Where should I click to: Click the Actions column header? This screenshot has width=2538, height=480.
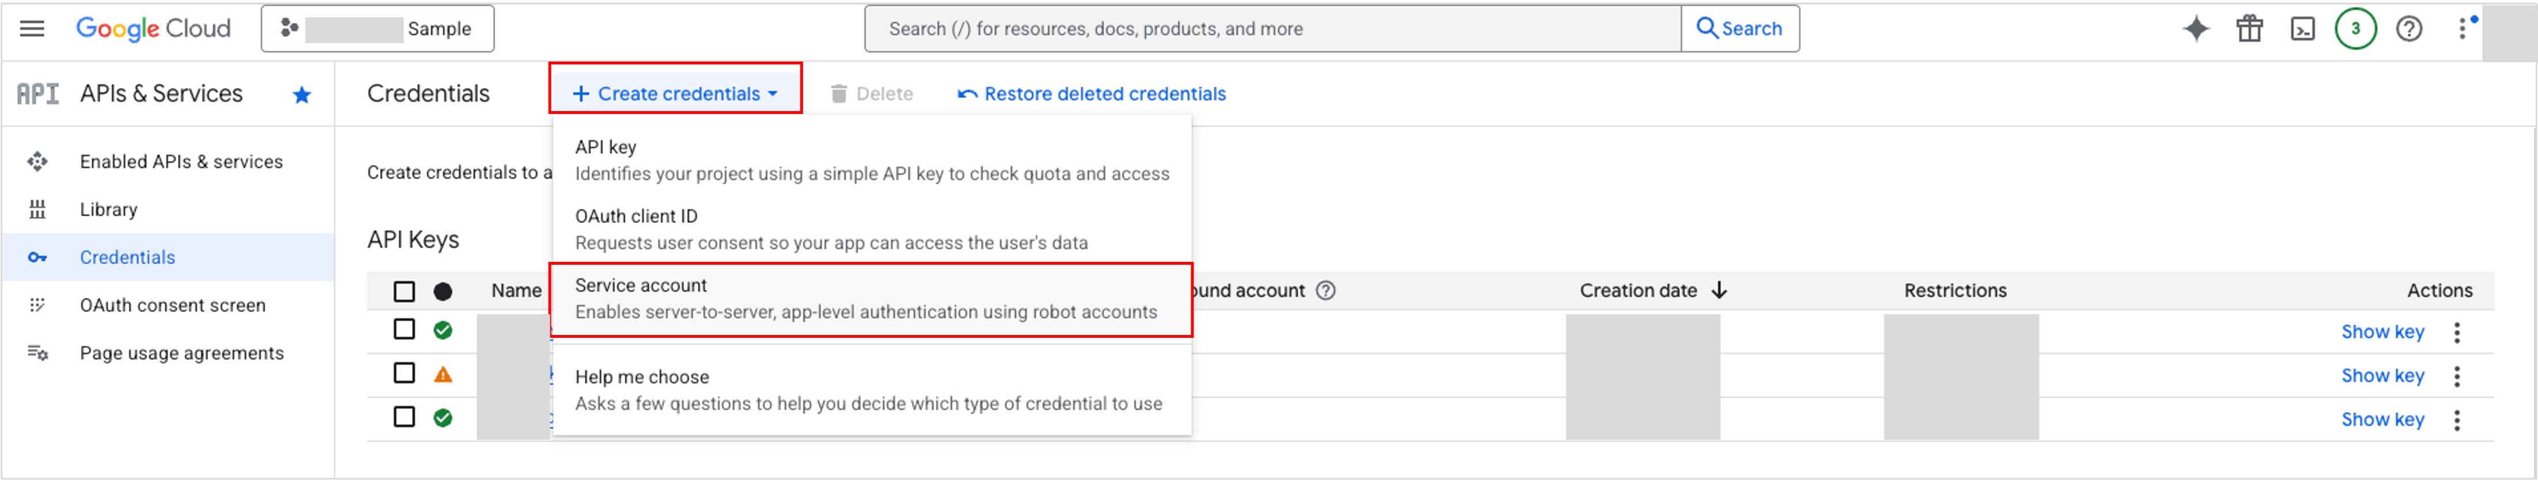[x=2439, y=290]
